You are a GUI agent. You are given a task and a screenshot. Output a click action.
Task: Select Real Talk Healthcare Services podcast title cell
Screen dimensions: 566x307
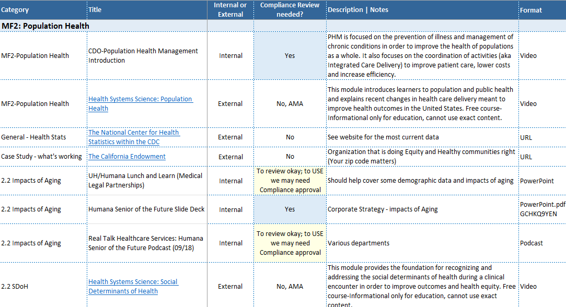coord(147,243)
